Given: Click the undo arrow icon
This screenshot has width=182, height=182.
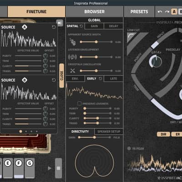Looking at the screenshot, I should coord(160,12).
